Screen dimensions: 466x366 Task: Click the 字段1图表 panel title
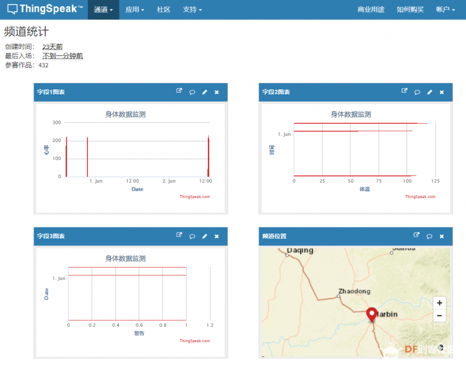click(51, 92)
